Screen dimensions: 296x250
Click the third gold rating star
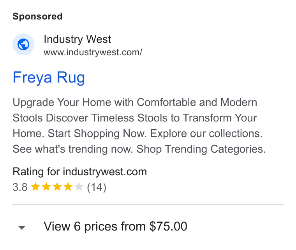coord(57,187)
